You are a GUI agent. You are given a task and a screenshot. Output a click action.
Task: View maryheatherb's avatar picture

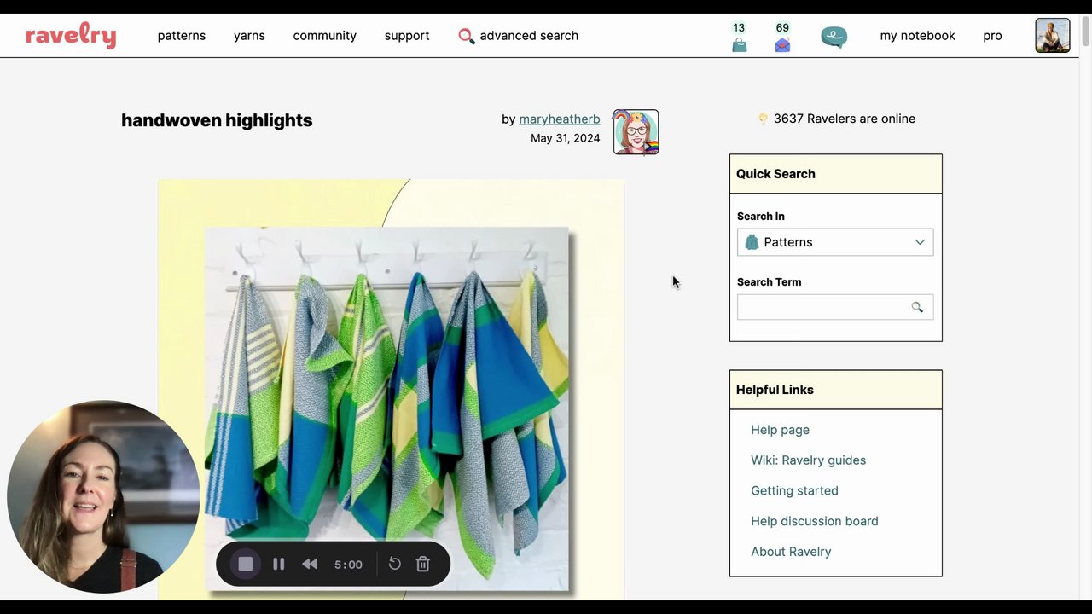click(636, 132)
